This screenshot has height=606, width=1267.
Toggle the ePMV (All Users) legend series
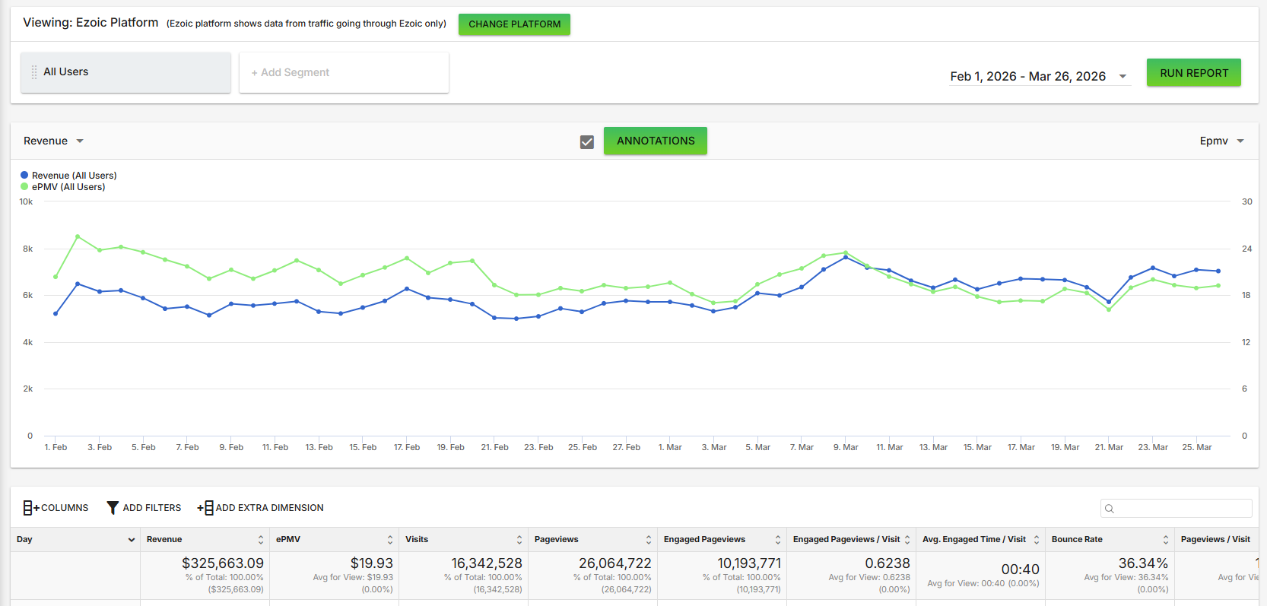(x=63, y=186)
